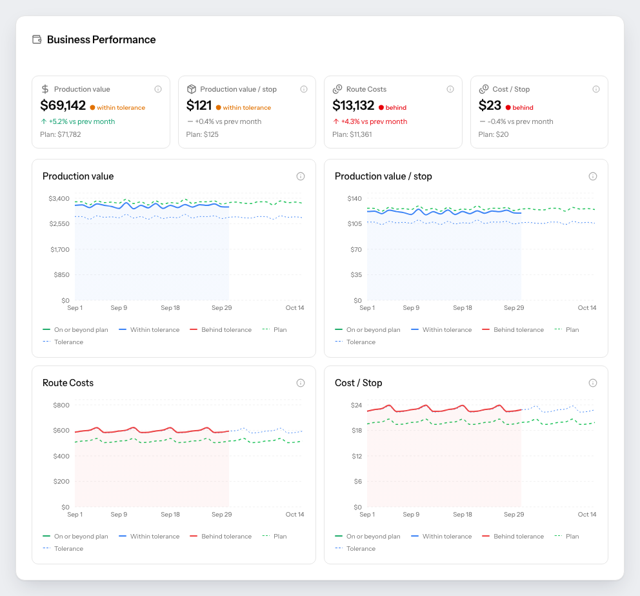This screenshot has height=596, width=640.
Task: Click the $69,142 production value figure
Action: pyautogui.click(x=63, y=105)
